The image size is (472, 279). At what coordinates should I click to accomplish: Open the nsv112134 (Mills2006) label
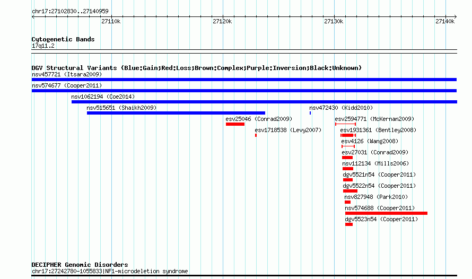(375, 163)
